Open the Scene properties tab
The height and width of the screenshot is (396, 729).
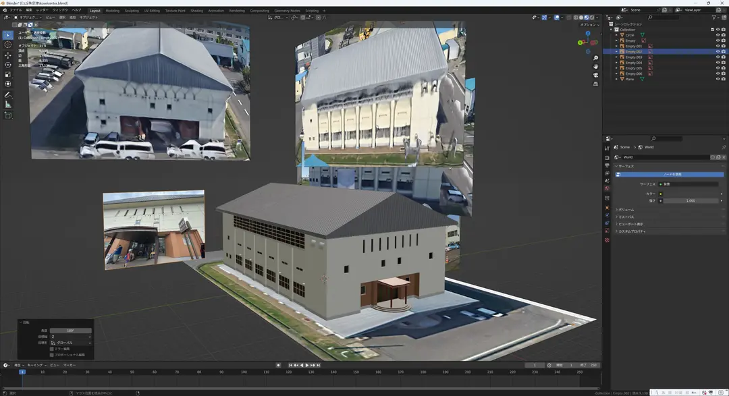[607, 181]
